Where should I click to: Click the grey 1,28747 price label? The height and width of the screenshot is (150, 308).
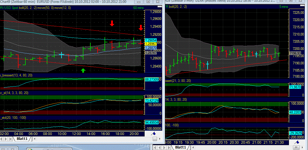point(151,53)
